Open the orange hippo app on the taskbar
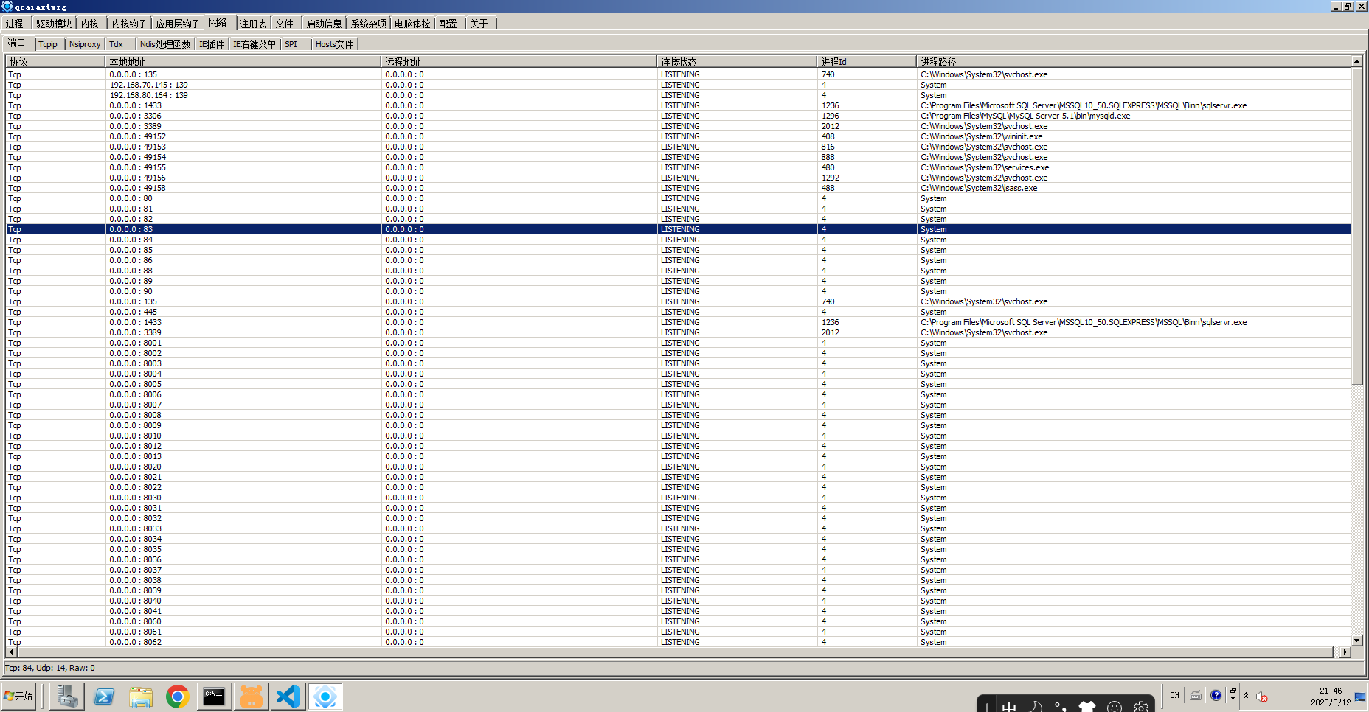1369x712 pixels. pos(252,696)
